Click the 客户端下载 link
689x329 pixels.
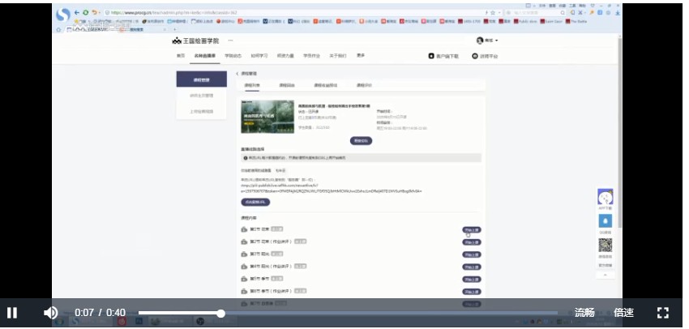[x=444, y=56]
